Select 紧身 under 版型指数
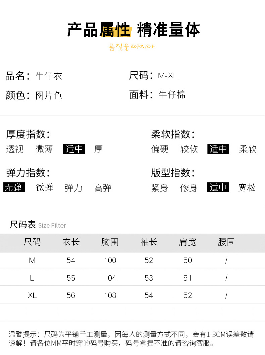265x355 pixels. (160, 188)
